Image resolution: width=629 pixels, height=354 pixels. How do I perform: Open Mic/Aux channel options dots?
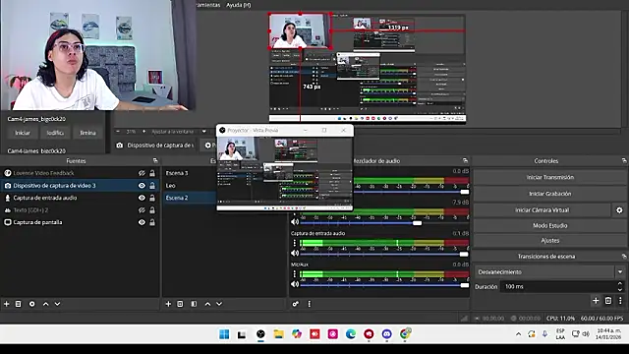[295, 273]
